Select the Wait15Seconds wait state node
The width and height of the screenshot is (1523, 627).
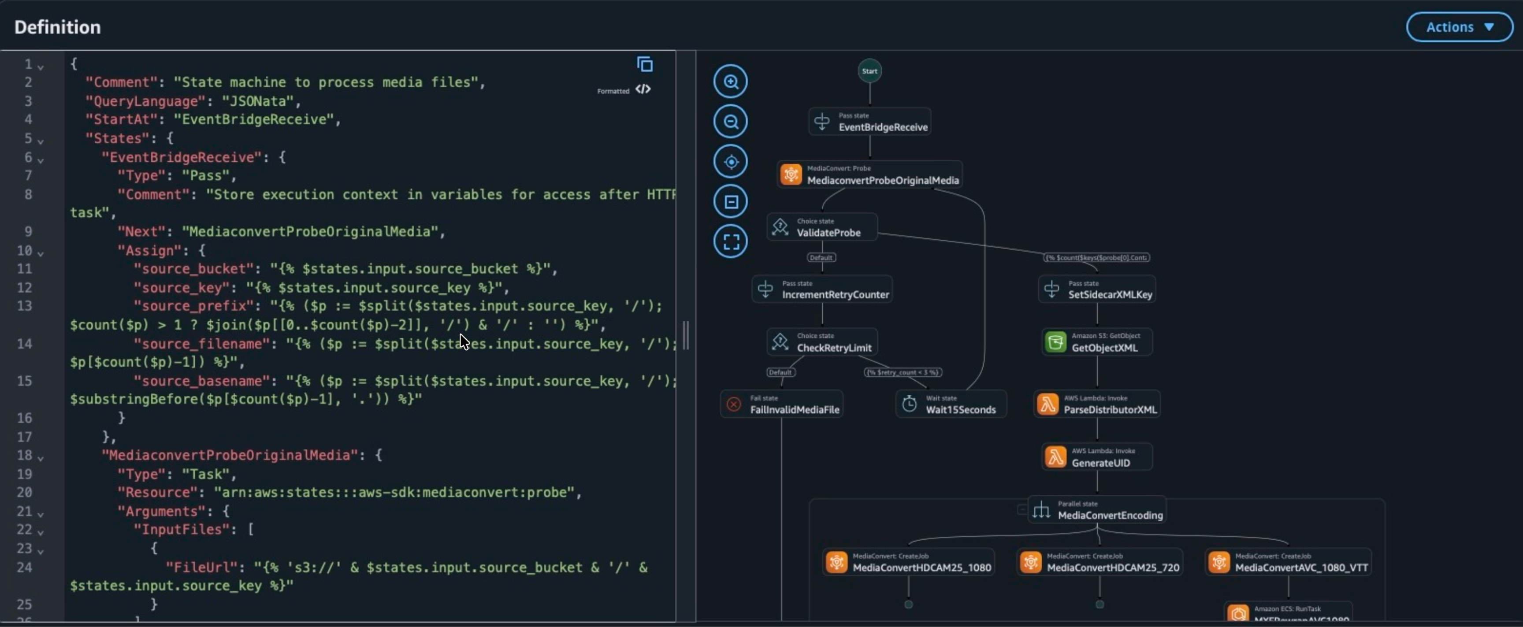[951, 404]
